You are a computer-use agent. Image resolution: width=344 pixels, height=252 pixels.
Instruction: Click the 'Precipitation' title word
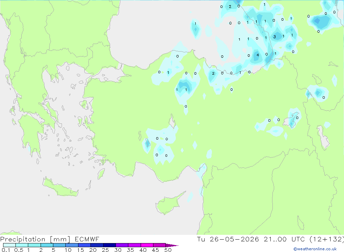(x=23, y=239)
